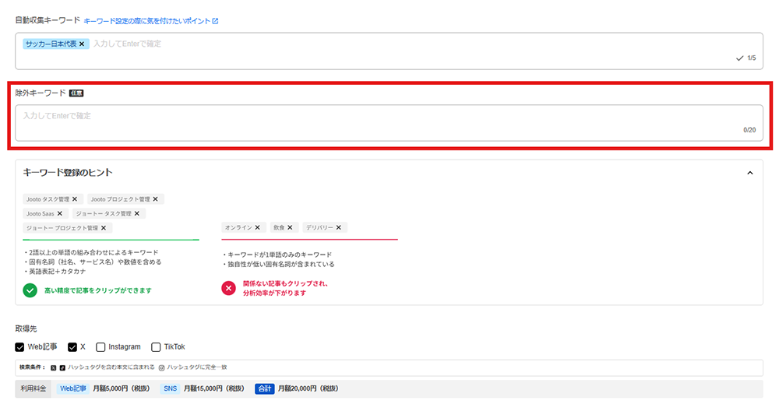
Task: Click the 月額5,000円（税抜） text
Action: coord(122,388)
